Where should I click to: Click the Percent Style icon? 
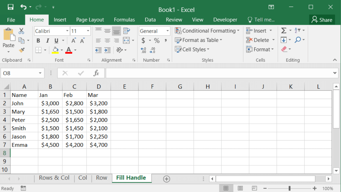point(157,41)
